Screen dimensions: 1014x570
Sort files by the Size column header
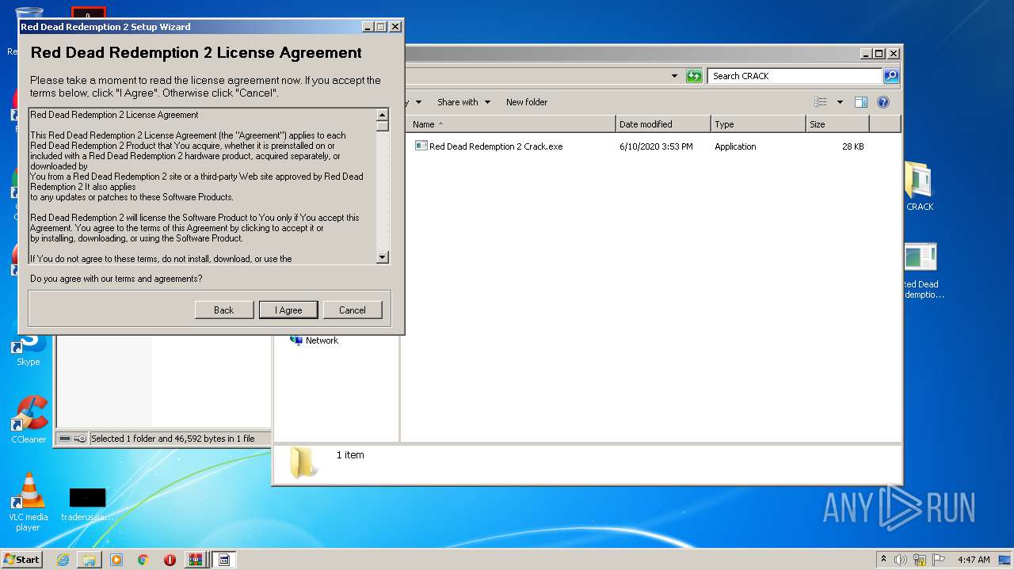[837, 124]
